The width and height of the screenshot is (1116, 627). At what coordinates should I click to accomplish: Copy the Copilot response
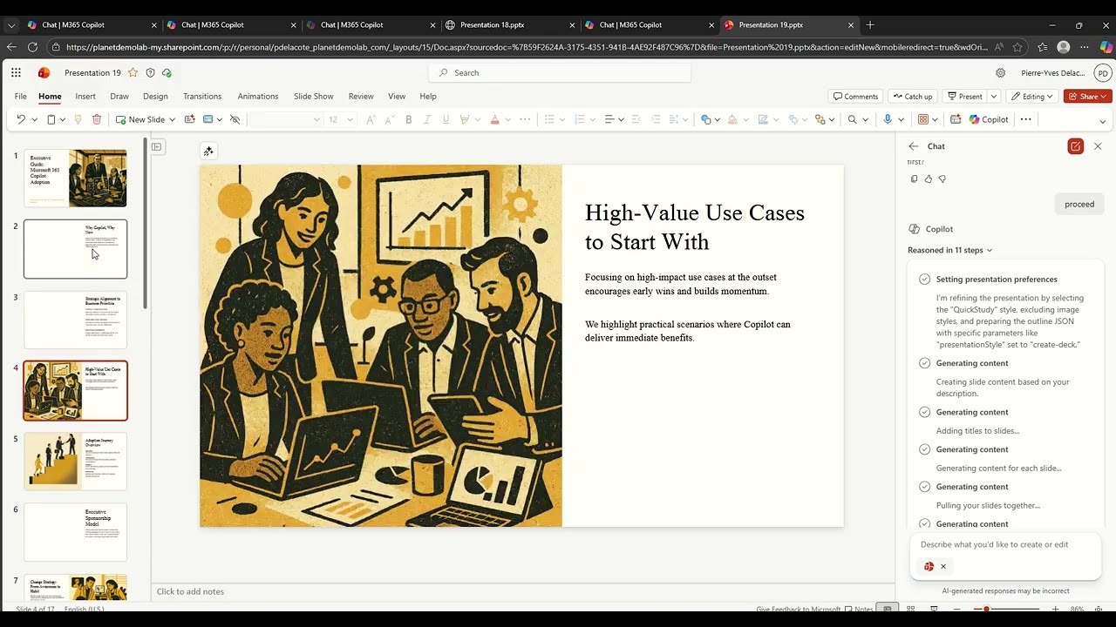[x=914, y=179]
